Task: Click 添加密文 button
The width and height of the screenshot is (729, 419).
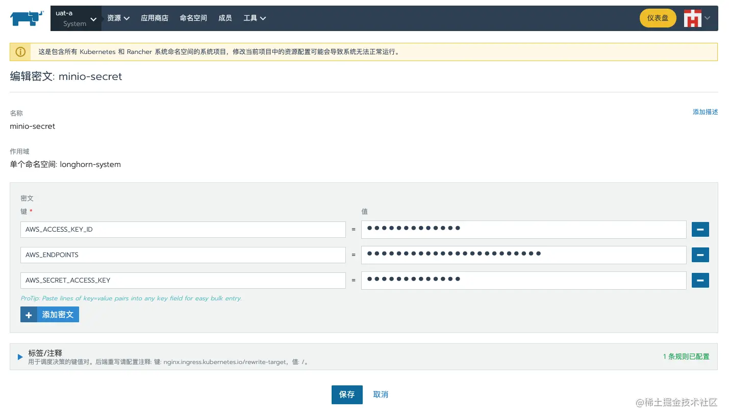Action: (49, 315)
